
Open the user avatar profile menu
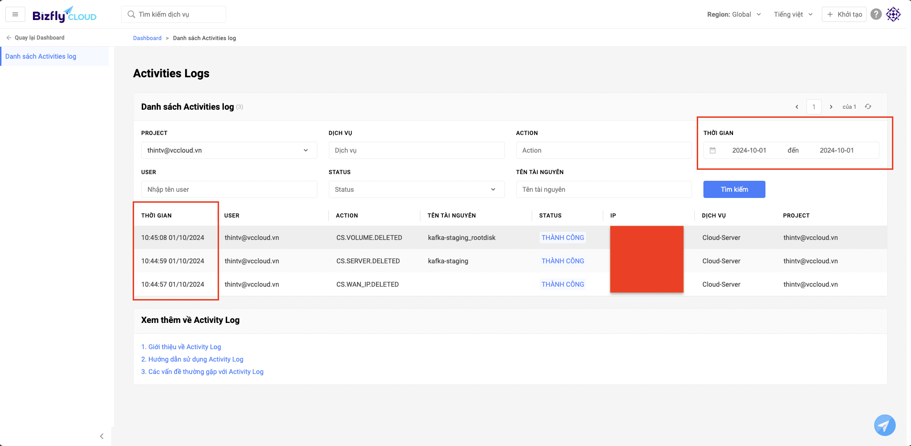893,14
